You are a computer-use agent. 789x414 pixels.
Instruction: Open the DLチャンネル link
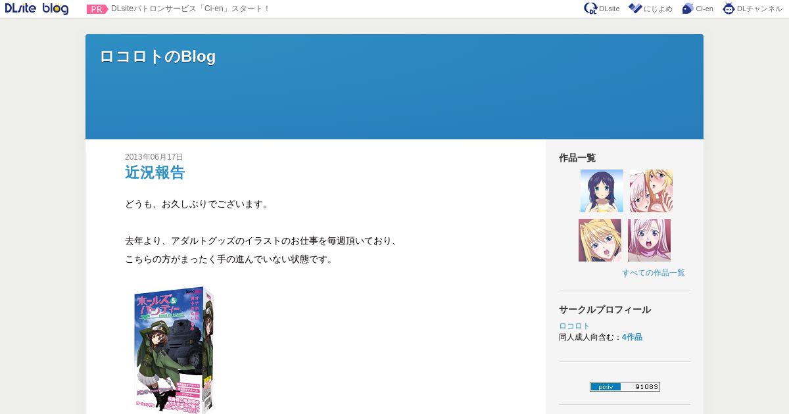point(759,9)
